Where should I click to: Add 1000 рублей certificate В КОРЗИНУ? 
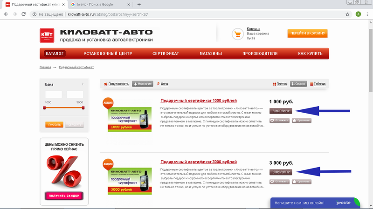pyautogui.click(x=281, y=111)
